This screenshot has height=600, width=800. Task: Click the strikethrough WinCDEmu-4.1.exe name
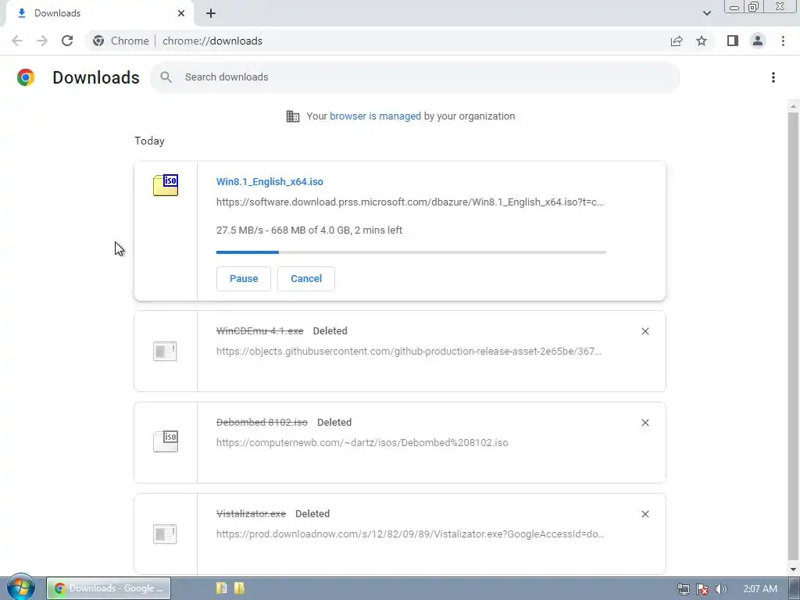259,330
